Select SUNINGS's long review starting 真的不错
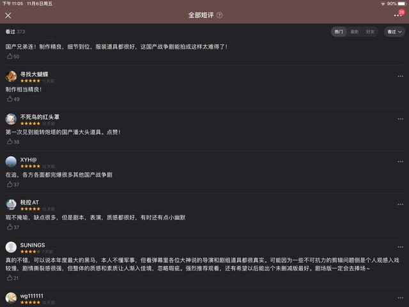409x307 pixels. [x=202, y=264]
